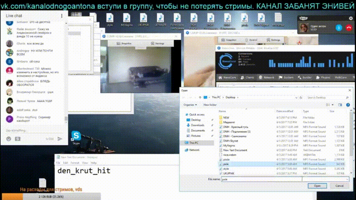Switch to the Builder tab
Image resolution: width=356 pixels, height=200 pixels.
[305, 77]
